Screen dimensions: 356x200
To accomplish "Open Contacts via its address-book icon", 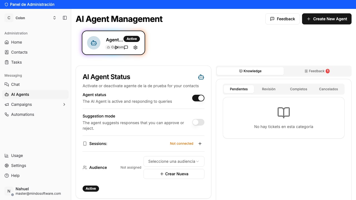I will 7,52.
